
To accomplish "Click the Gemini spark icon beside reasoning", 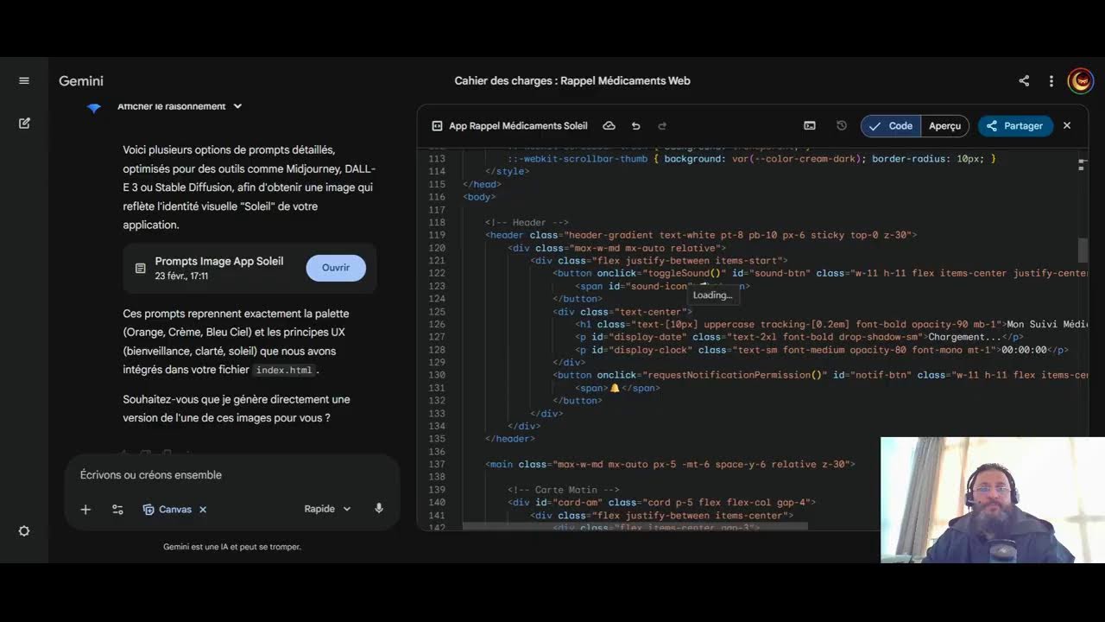I will coord(94,107).
